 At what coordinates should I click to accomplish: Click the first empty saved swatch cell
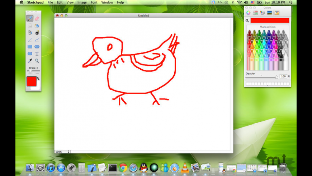pos(247,84)
